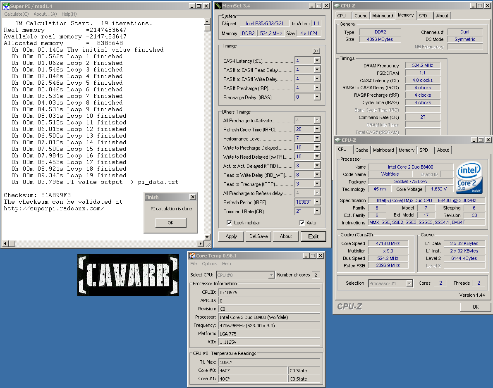Open Processor #1 selection dropdown in CPU-Z
Image resolution: width=493 pixels, height=388 pixels.
pos(409,283)
